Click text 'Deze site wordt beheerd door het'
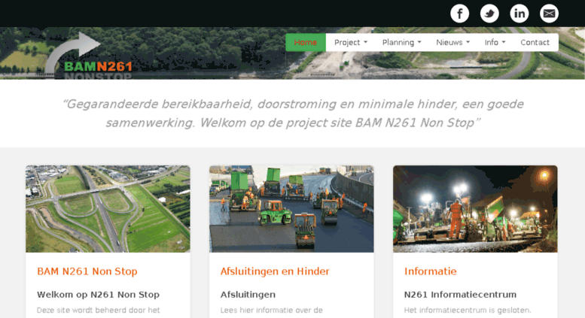The image size is (585, 318). tap(99, 310)
